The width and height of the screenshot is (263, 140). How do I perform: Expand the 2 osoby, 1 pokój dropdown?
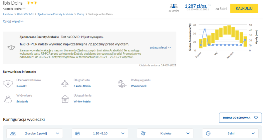pos(35,133)
